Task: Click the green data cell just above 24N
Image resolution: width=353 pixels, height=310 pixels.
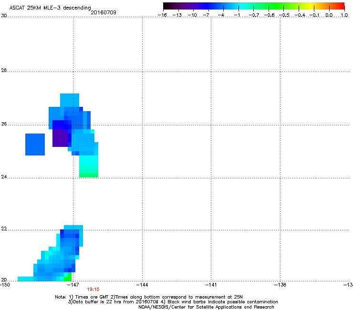Action: 89,175
